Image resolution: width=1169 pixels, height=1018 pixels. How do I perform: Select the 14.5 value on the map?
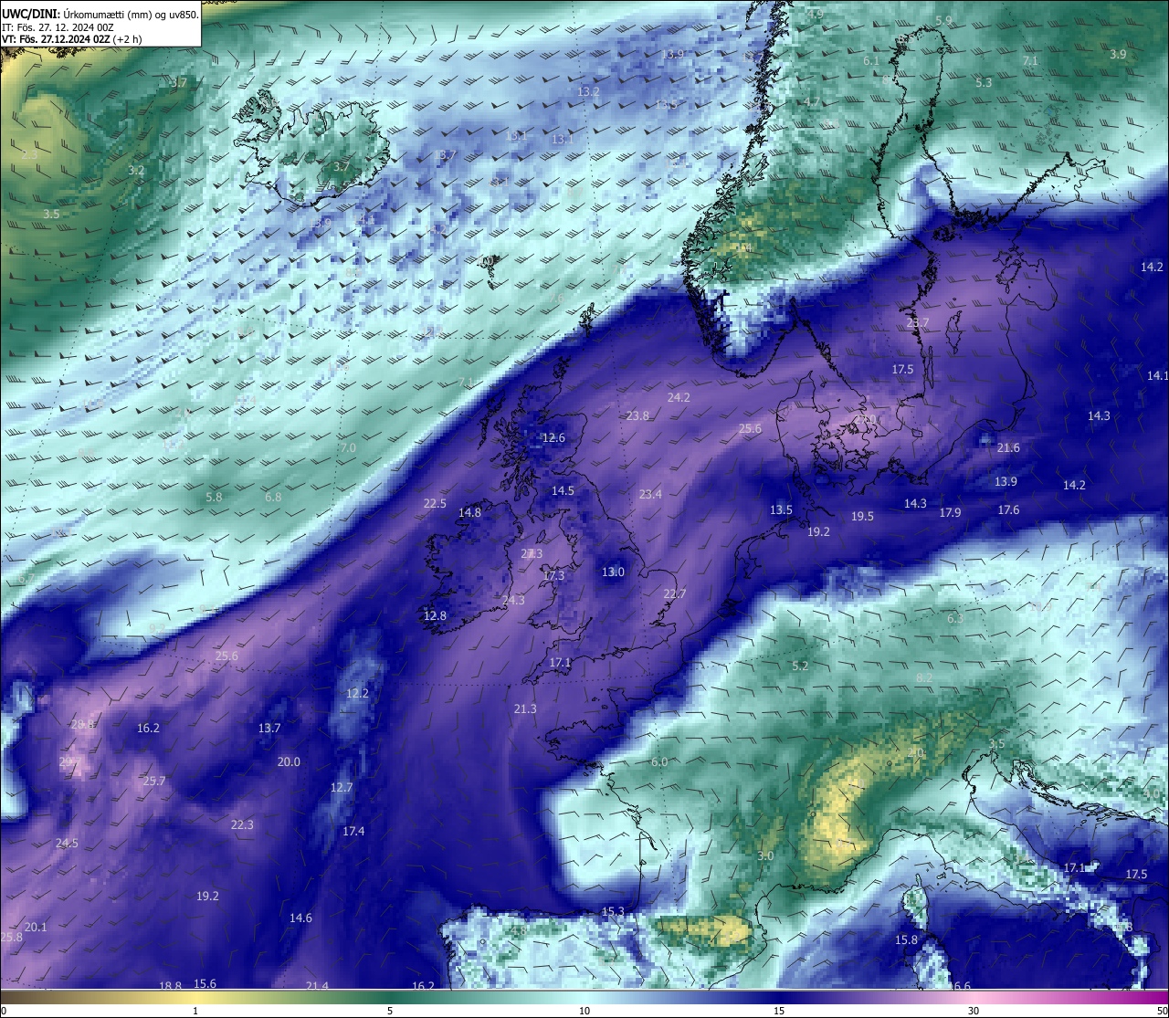pos(563,491)
